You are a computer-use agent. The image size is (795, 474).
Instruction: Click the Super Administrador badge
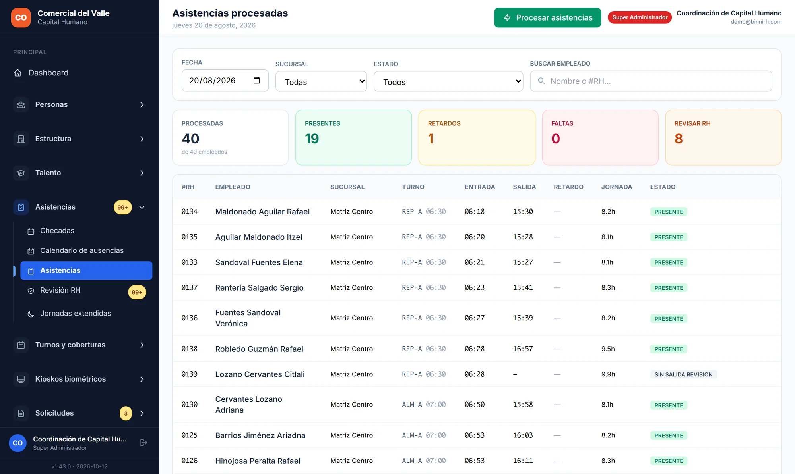[x=640, y=17]
